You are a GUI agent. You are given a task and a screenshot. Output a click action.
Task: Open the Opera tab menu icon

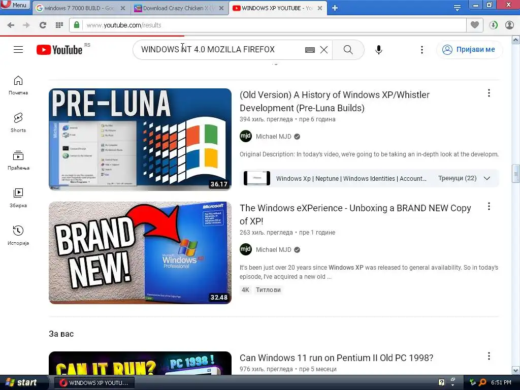(x=457, y=8)
